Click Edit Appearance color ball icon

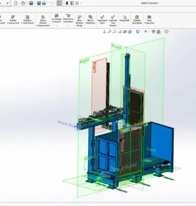pos(154,31)
